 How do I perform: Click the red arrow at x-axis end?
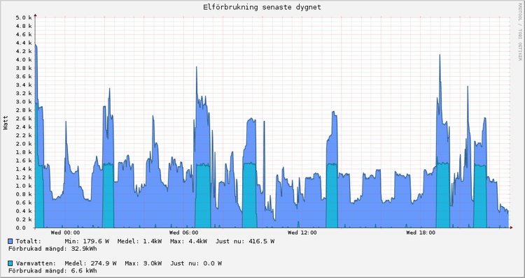click(511, 228)
